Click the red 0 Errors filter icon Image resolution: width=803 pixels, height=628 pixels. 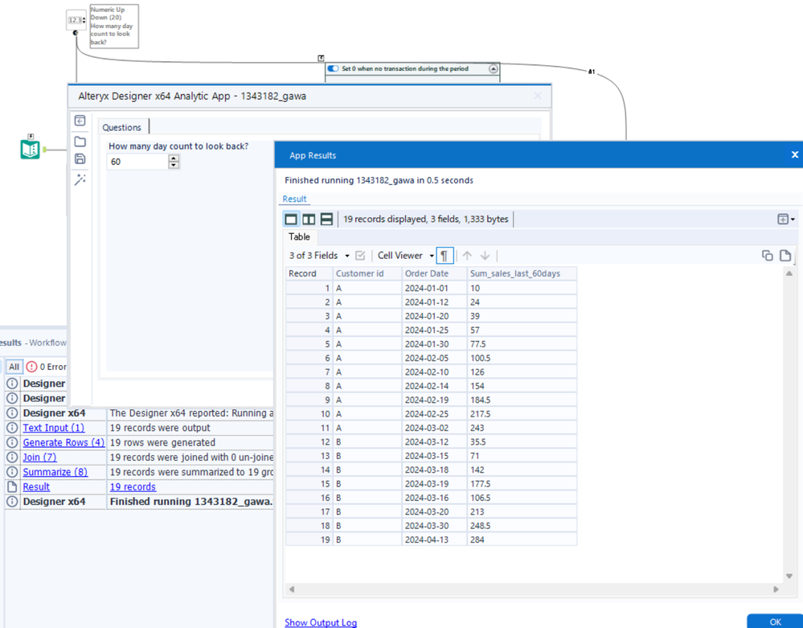pyautogui.click(x=32, y=367)
